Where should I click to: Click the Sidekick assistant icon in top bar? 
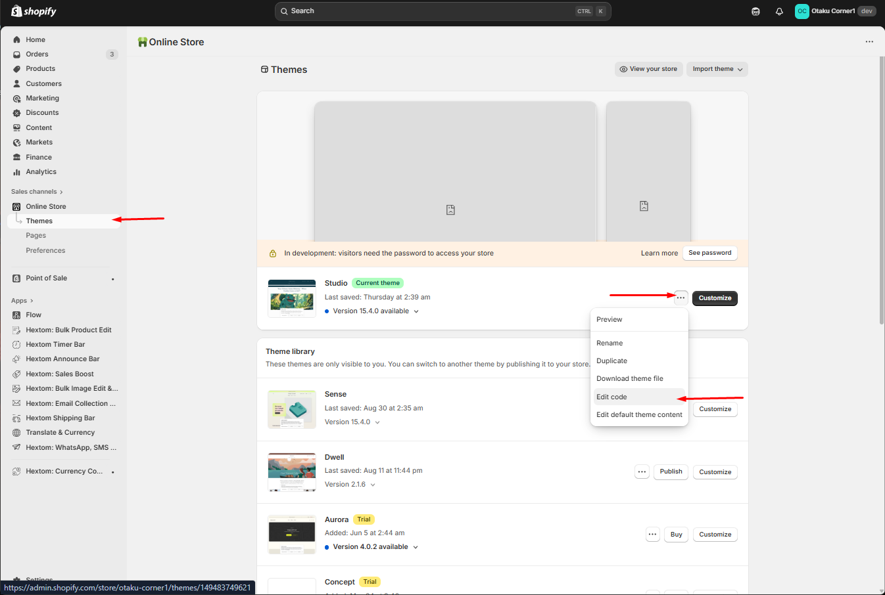[755, 11]
